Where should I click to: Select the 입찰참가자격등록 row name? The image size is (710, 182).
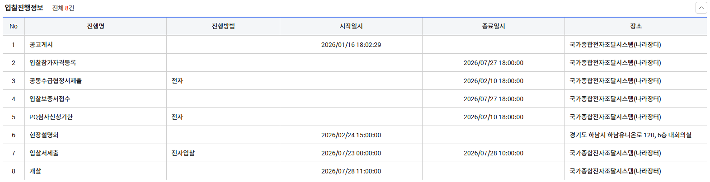click(x=53, y=63)
